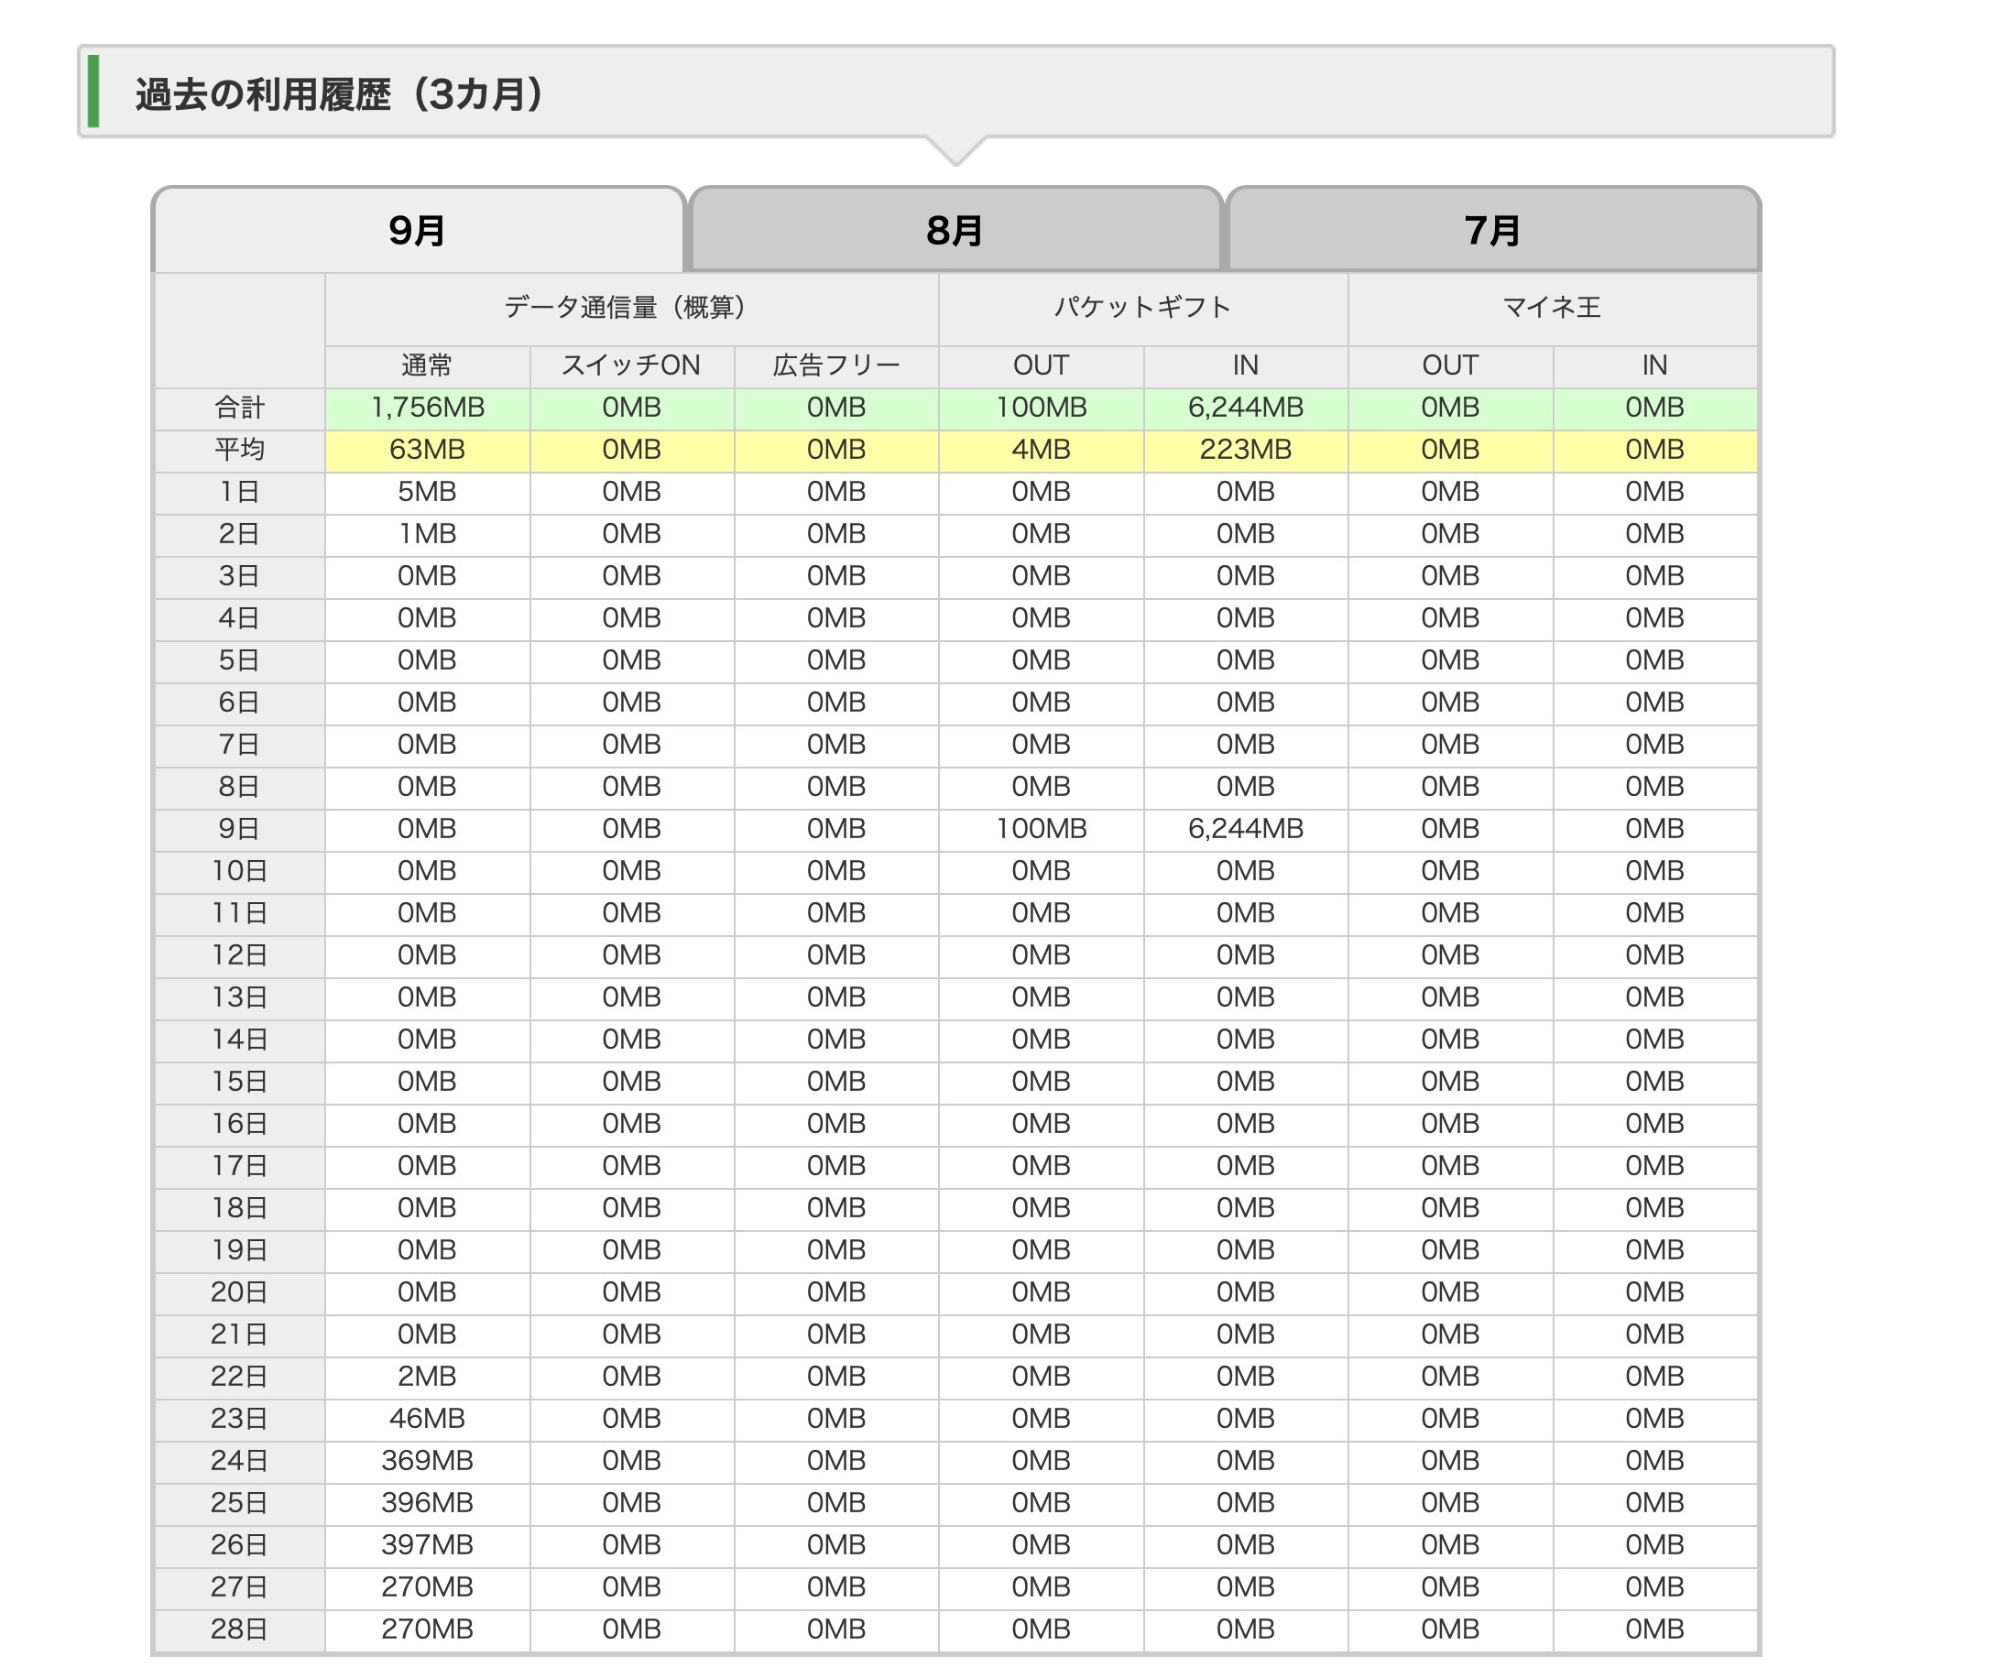Click the 28日 row label
This screenshot has width=1997, height=1678.
coord(239,1630)
